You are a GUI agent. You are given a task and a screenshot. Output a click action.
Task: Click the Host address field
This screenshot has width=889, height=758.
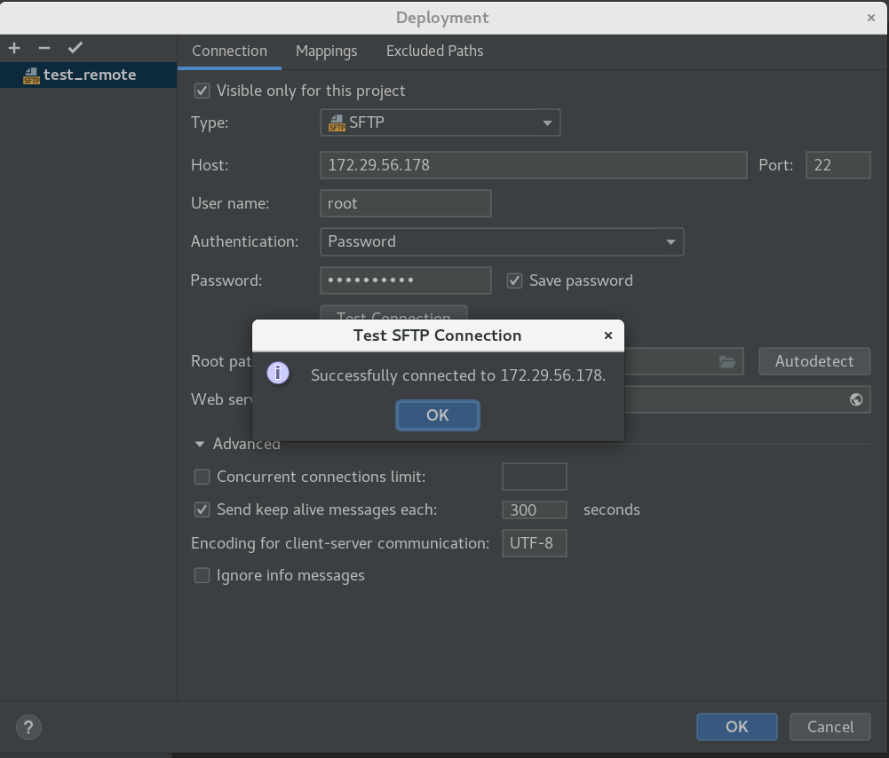[533, 165]
